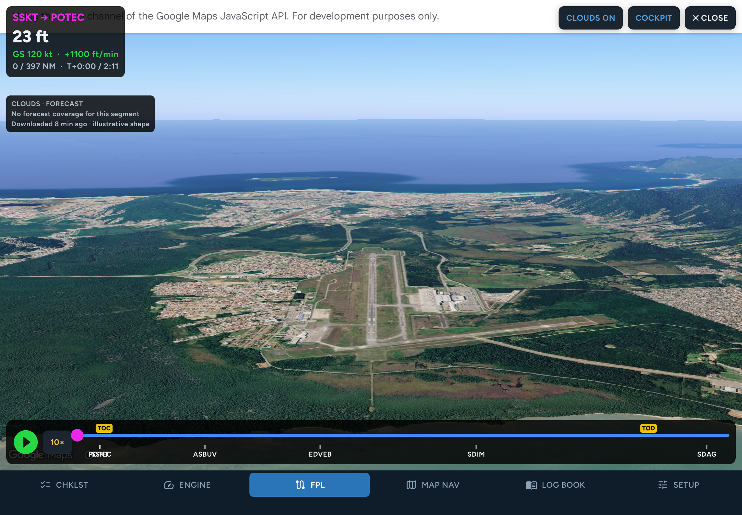
Task: Click the T+0:00 / 2:11 time readout
Action: point(92,66)
